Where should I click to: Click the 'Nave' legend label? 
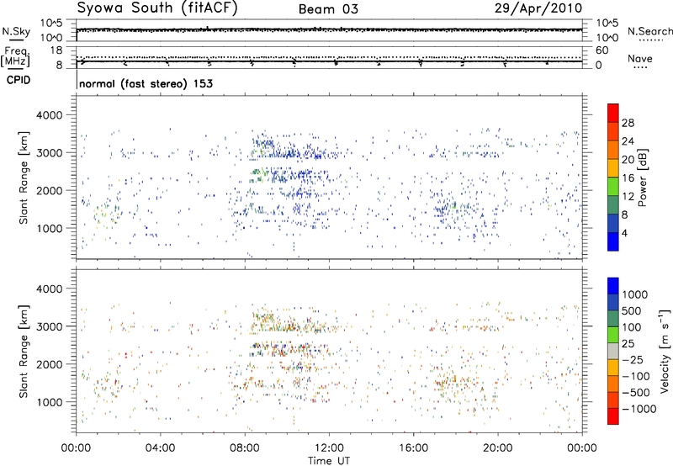click(640, 59)
